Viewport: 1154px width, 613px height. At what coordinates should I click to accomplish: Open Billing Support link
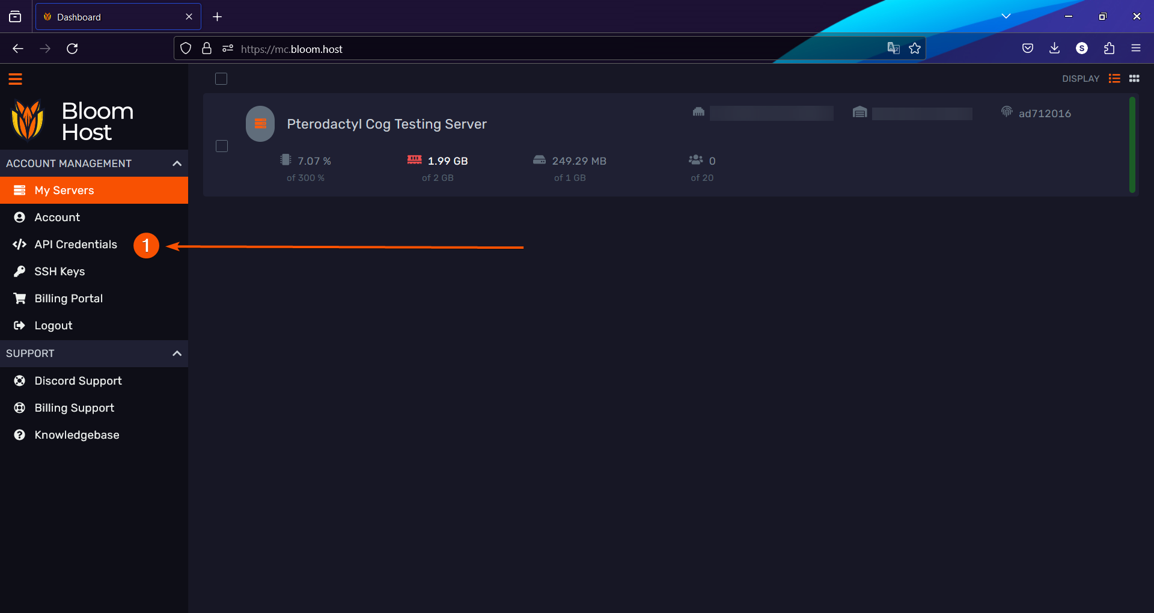94,407
